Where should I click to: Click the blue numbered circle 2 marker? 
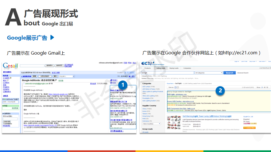pyautogui.click(x=220, y=91)
